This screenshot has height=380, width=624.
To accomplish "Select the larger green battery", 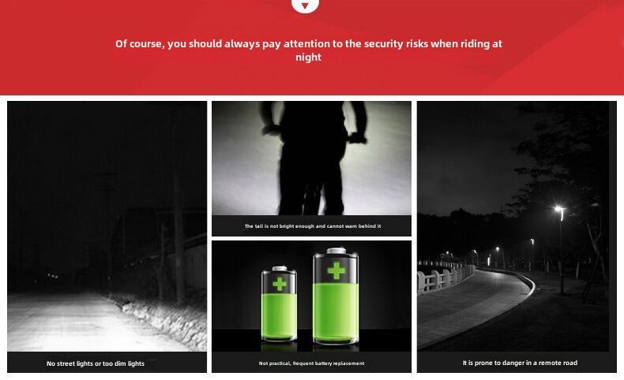I will pos(336,296).
